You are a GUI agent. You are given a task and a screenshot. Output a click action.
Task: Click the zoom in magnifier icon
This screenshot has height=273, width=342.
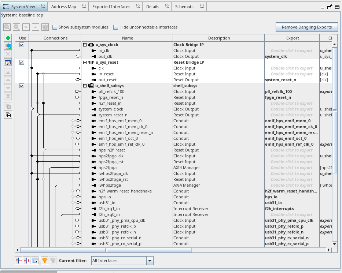(x=16, y=27)
